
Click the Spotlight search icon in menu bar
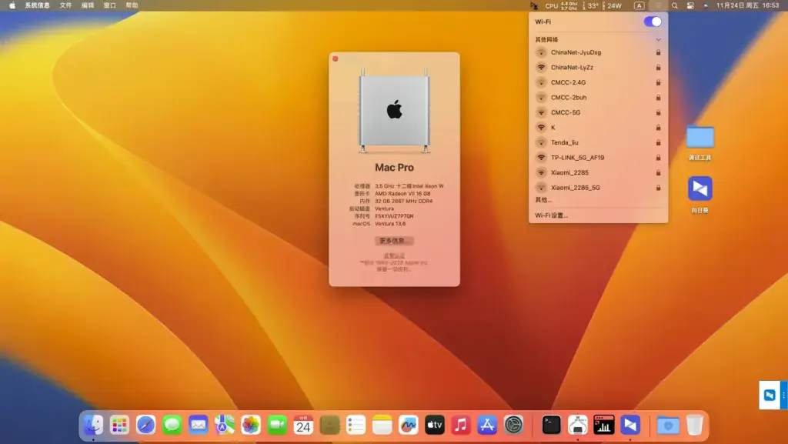[x=674, y=5]
